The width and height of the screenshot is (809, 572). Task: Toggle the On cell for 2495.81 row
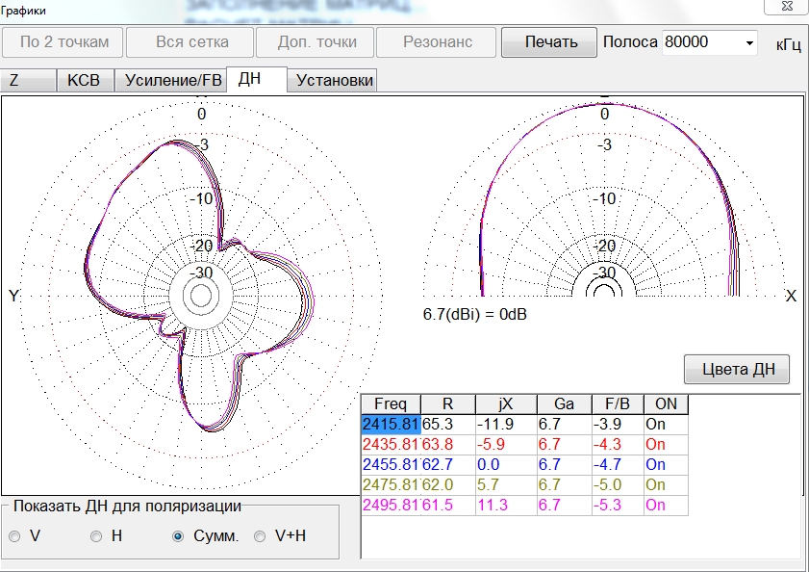coord(655,505)
